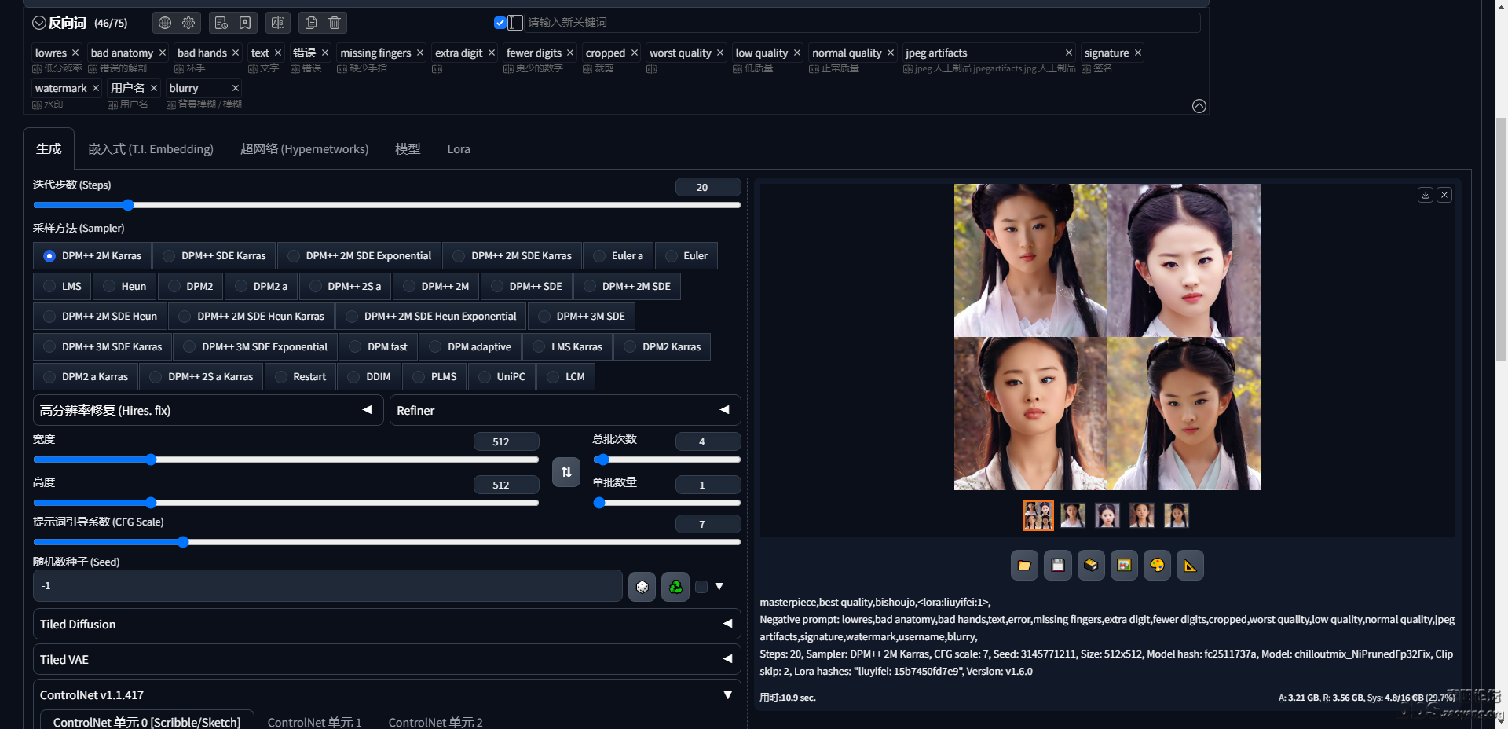Select the Restart sampler
The width and height of the screenshot is (1508, 729).
tap(301, 376)
